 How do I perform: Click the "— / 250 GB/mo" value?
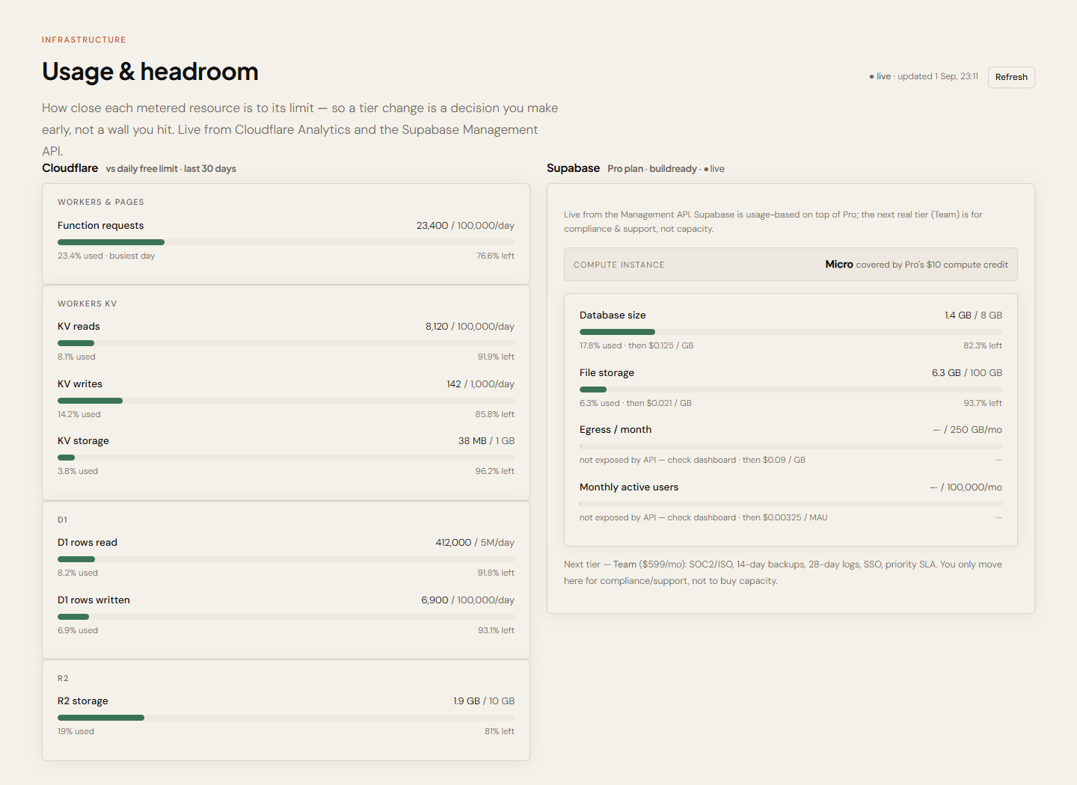[968, 430]
